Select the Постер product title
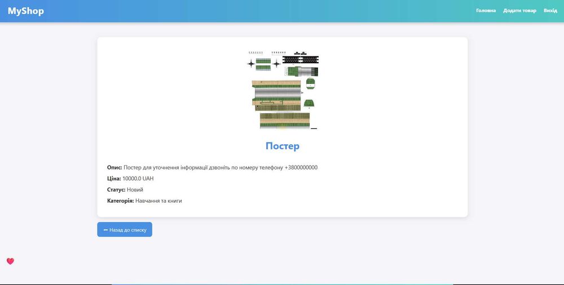The height and width of the screenshot is (285, 564). (x=283, y=146)
